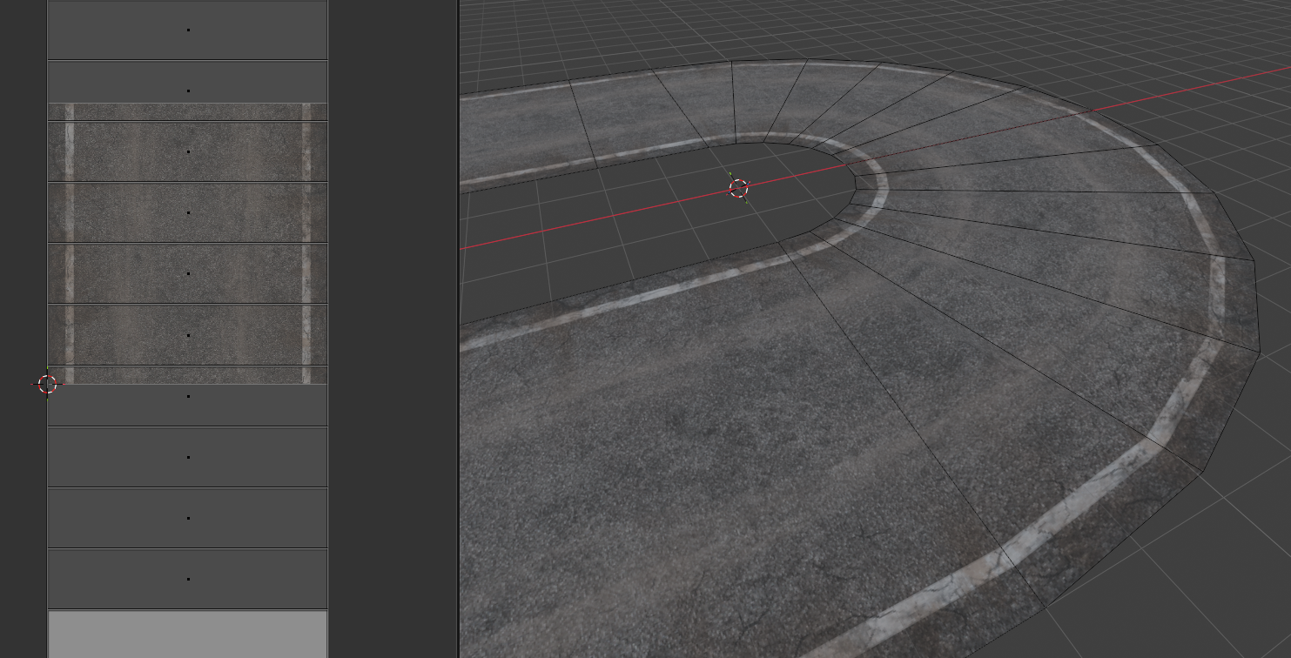The width and height of the screenshot is (1291, 658).
Task: Click the 2D cursor in the UV editor
Action: click(x=47, y=384)
